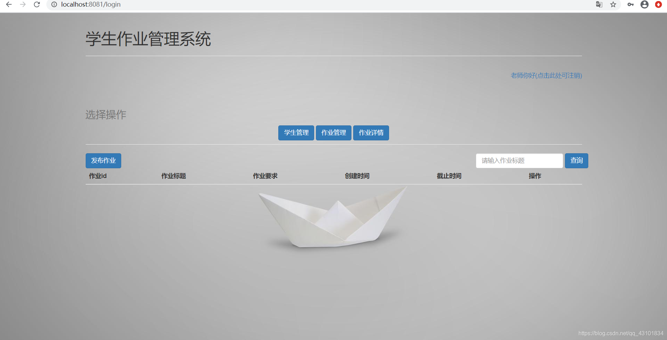Click the forward navigation arrow
The image size is (667, 340).
tap(23, 5)
